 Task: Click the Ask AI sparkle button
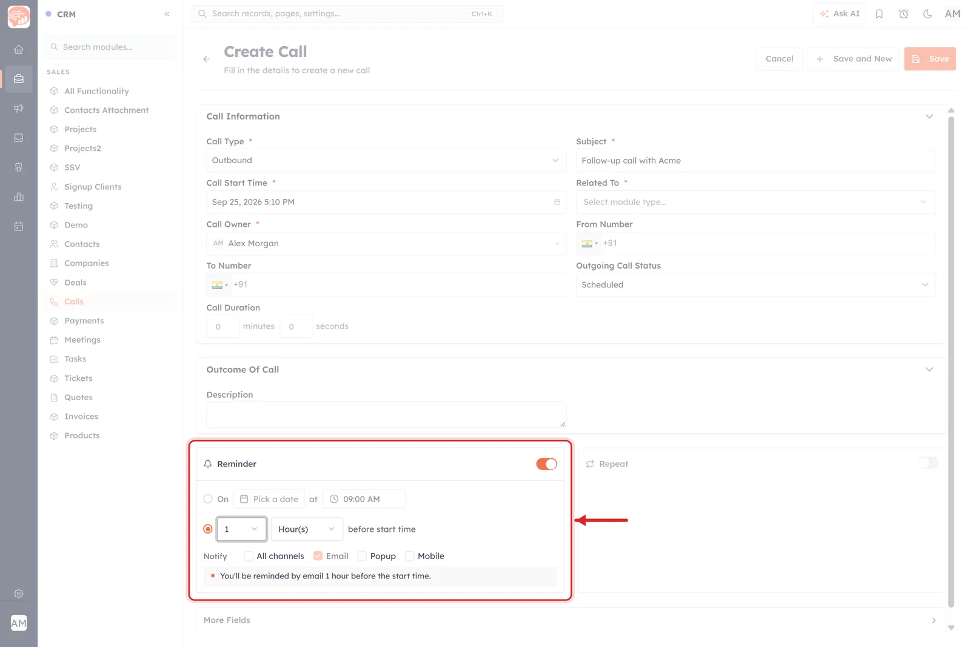point(840,13)
